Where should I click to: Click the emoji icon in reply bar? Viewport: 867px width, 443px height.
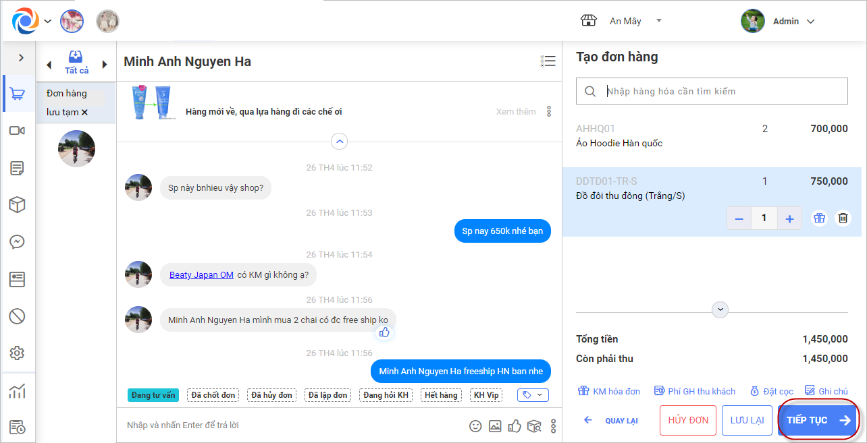coord(475,426)
